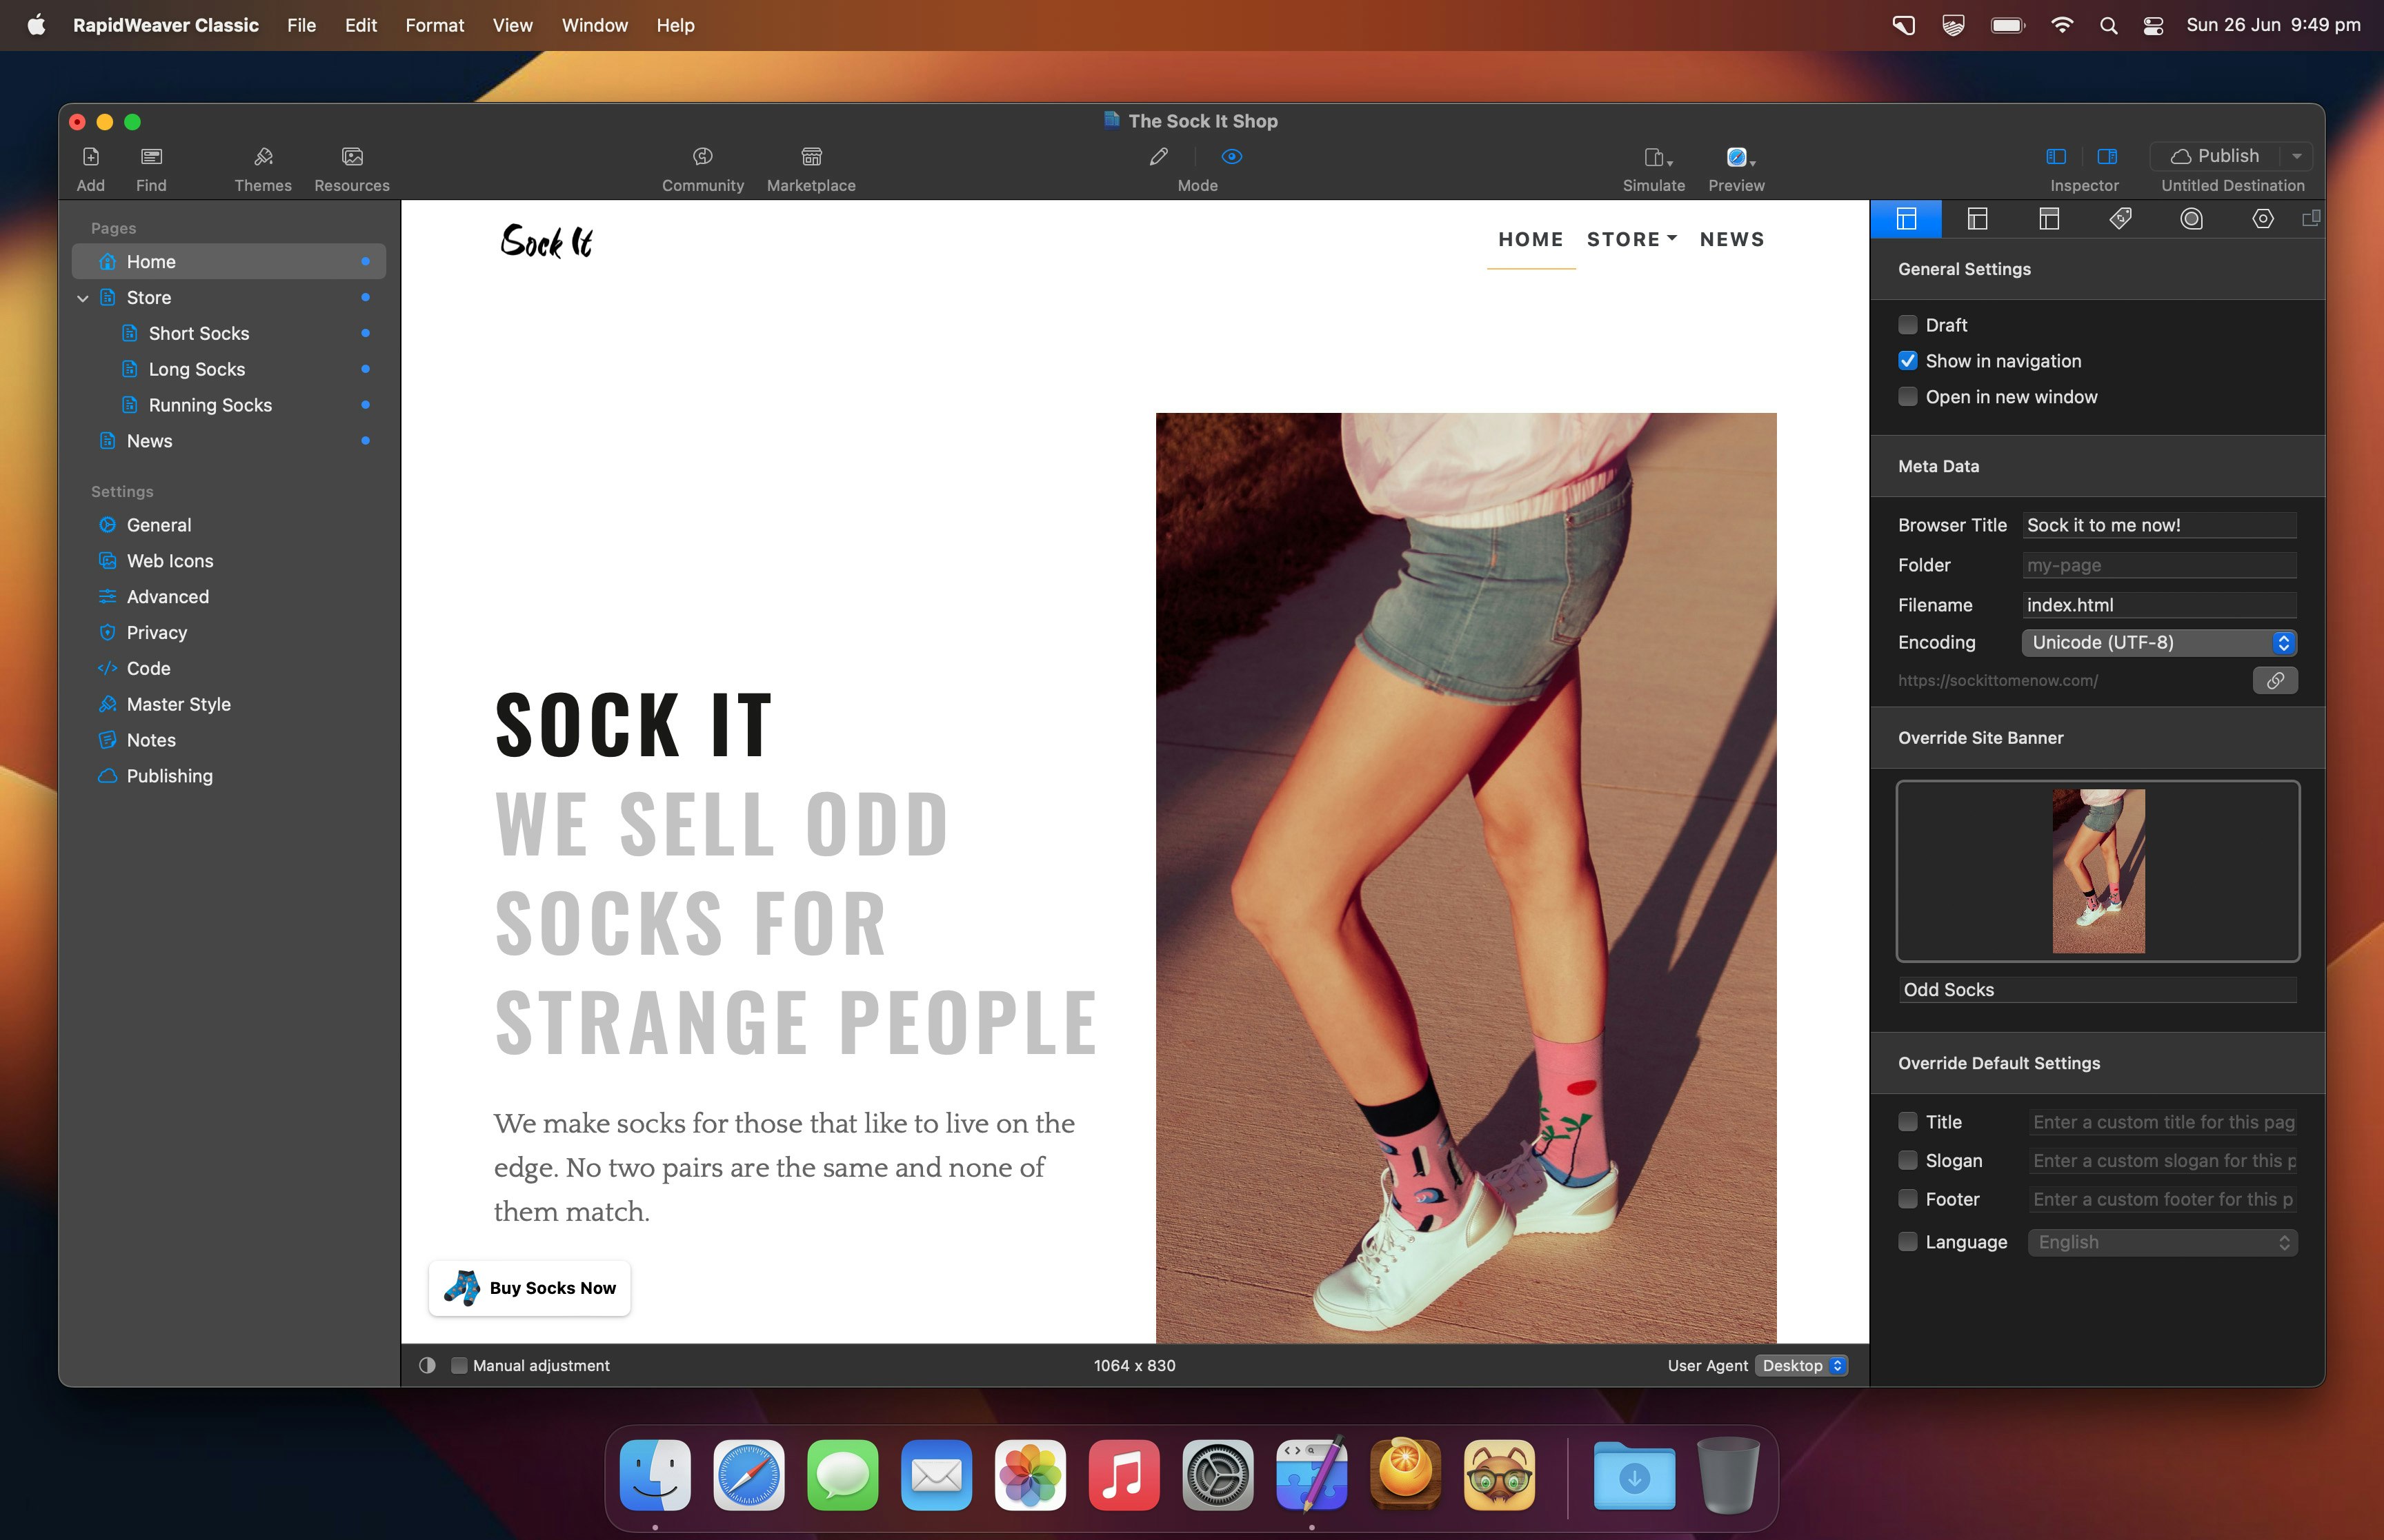The image size is (2384, 1540).
Task: Open the Marketplace toolbar icon
Action: [x=811, y=157]
